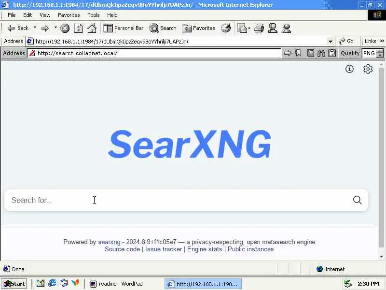The width and height of the screenshot is (386, 290).
Task: Click the Refresh page icon
Action: [x=79, y=29]
